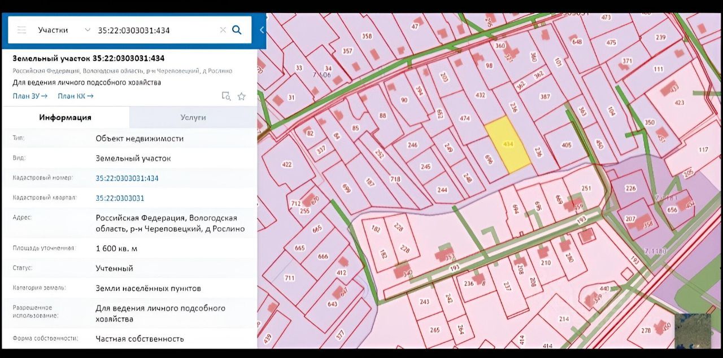723x358 pixels.
Task: Click parcel 387 on map
Action: [545, 96]
